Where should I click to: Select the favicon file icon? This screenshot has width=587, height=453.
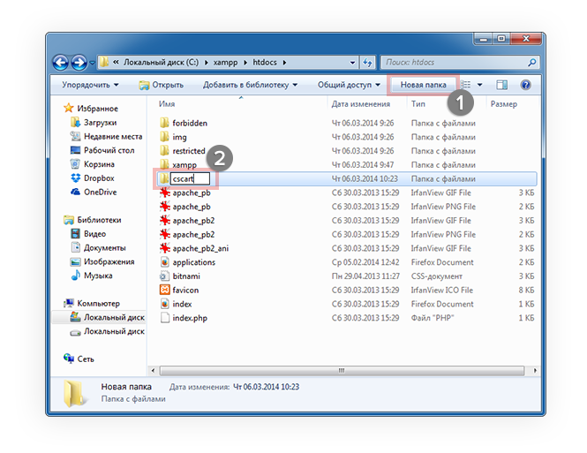pyautogui.click(x=164, y=290)
